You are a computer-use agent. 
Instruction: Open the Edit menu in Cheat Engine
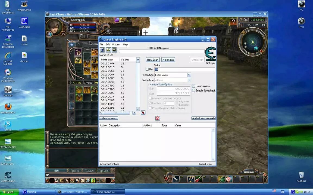tap(108, 44)
